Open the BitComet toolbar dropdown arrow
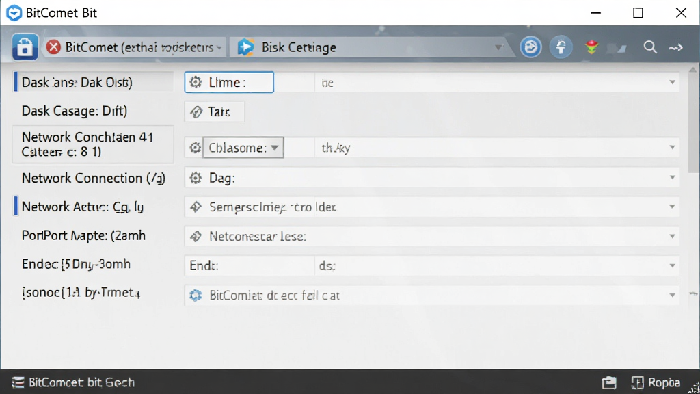 pyautogui.click(x=219, y=48)
